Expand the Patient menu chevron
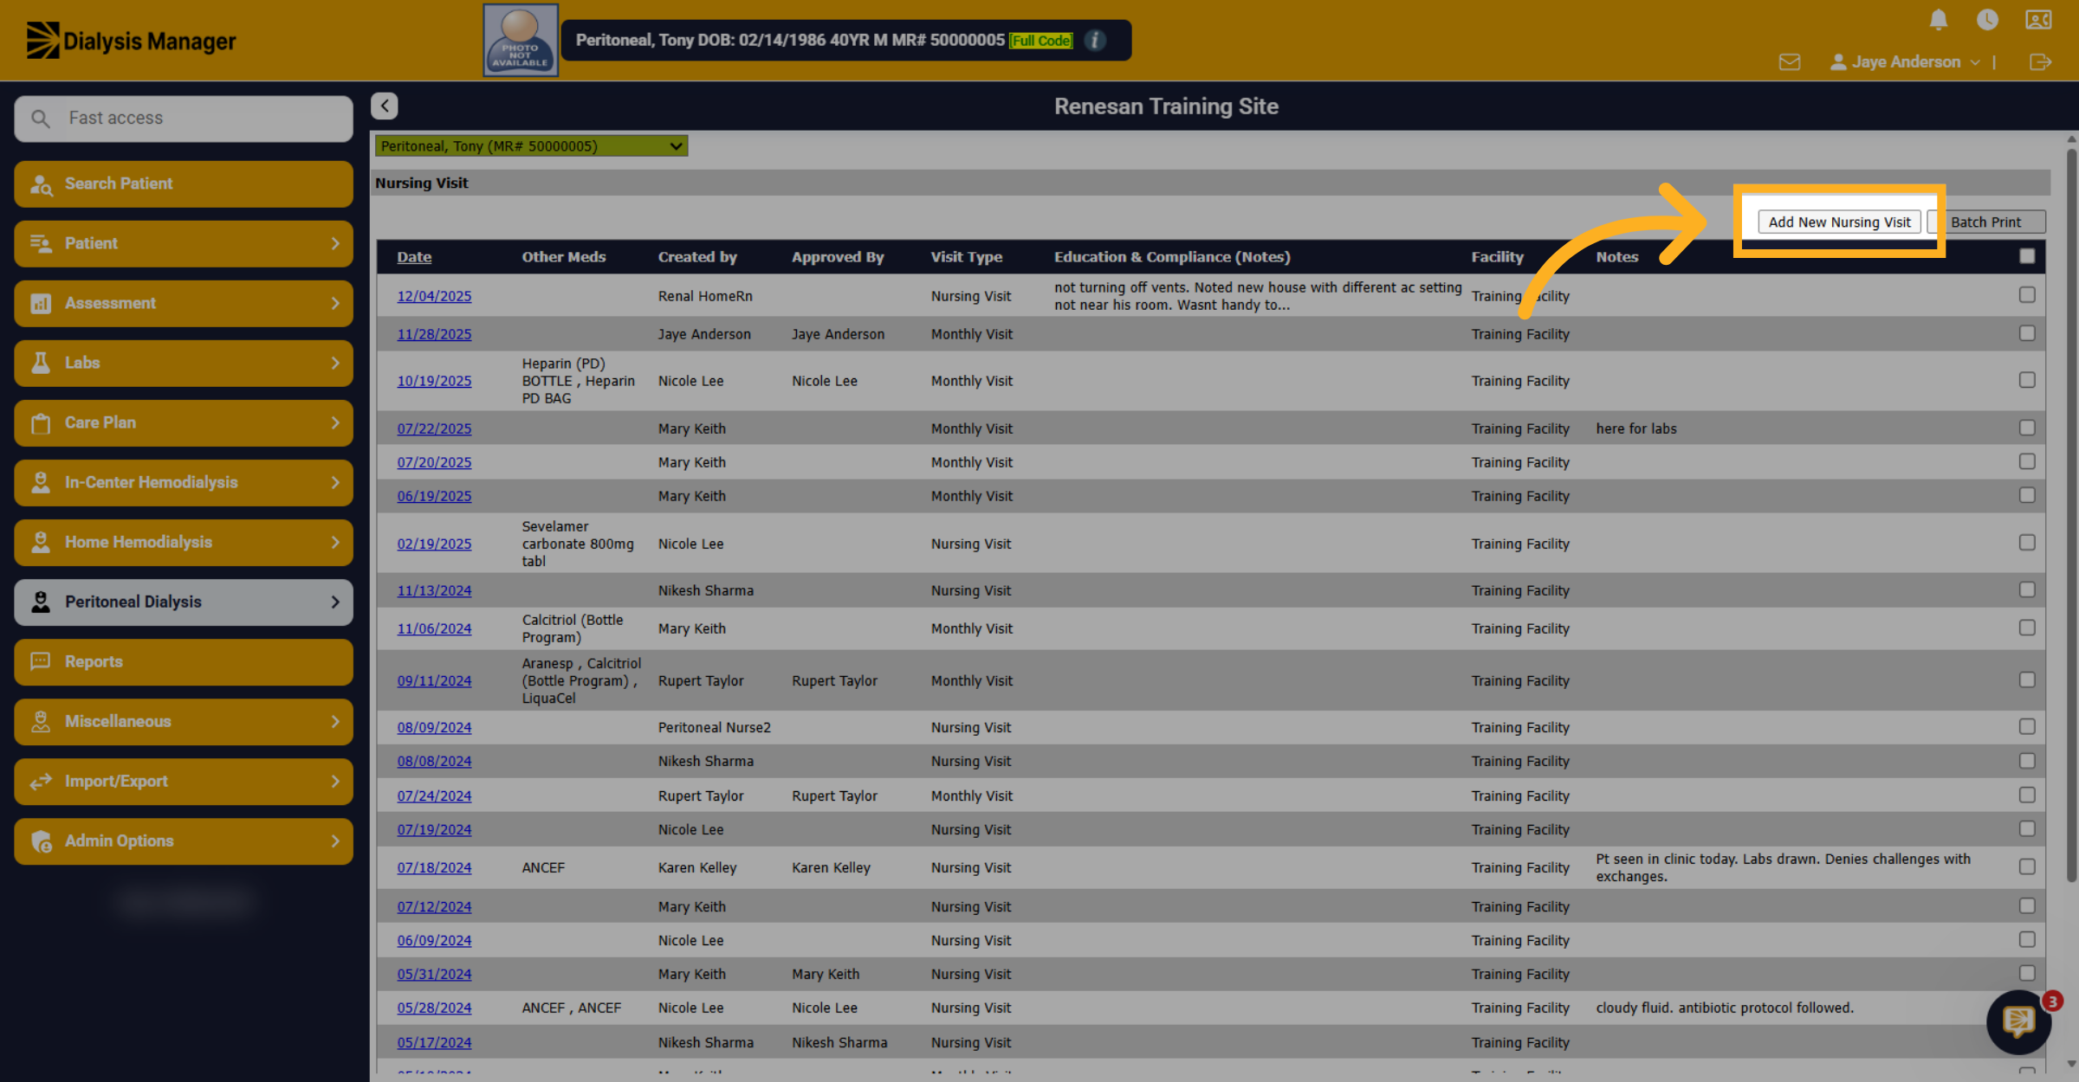The image size is (2079, 1082). (x=335, y=243)
